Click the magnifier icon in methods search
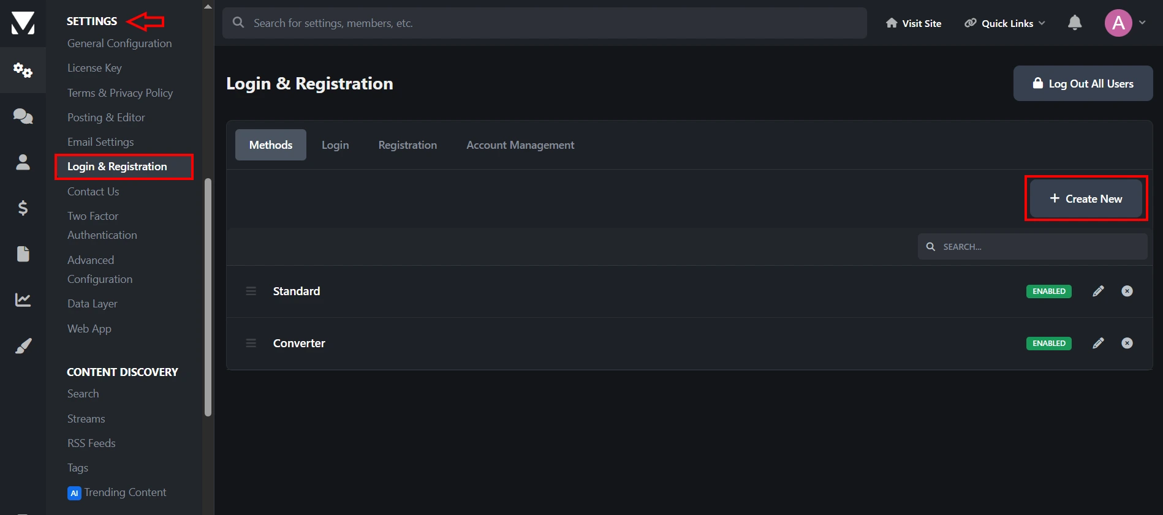The height and width of the screenshot is (515, 1163). click(931, 246)
